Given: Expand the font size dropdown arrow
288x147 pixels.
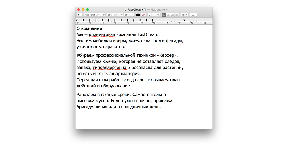Looking at the screenshot, I should pos(132,15).
